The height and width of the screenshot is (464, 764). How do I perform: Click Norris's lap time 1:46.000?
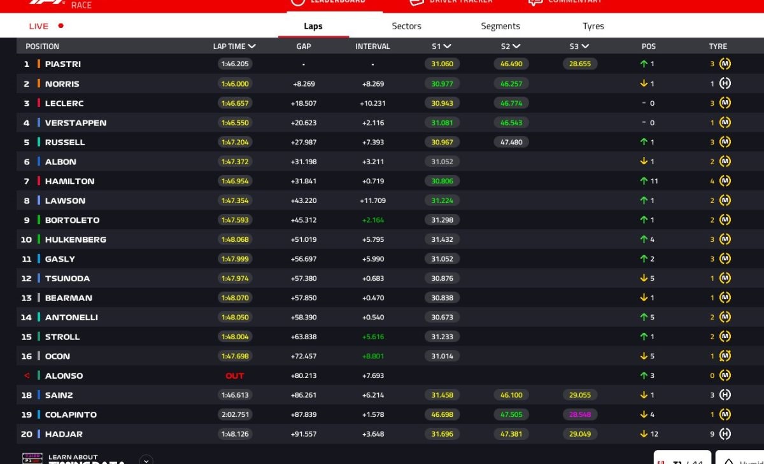[x=235, y=83]
